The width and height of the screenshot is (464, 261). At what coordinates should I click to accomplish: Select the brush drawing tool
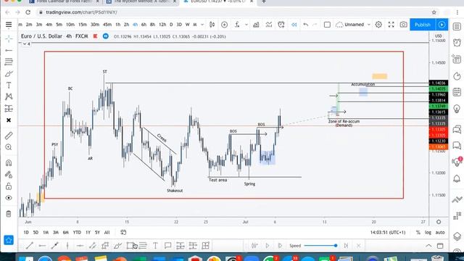(9, 74)
